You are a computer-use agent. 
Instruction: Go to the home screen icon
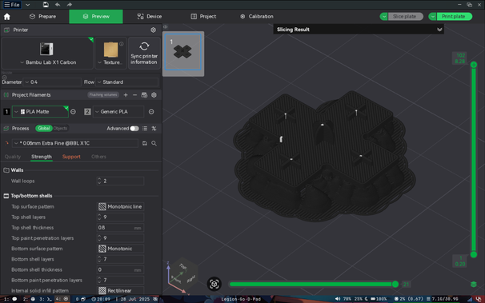(7, 16)
